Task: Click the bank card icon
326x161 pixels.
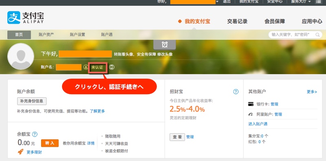Action: (251, 104)
